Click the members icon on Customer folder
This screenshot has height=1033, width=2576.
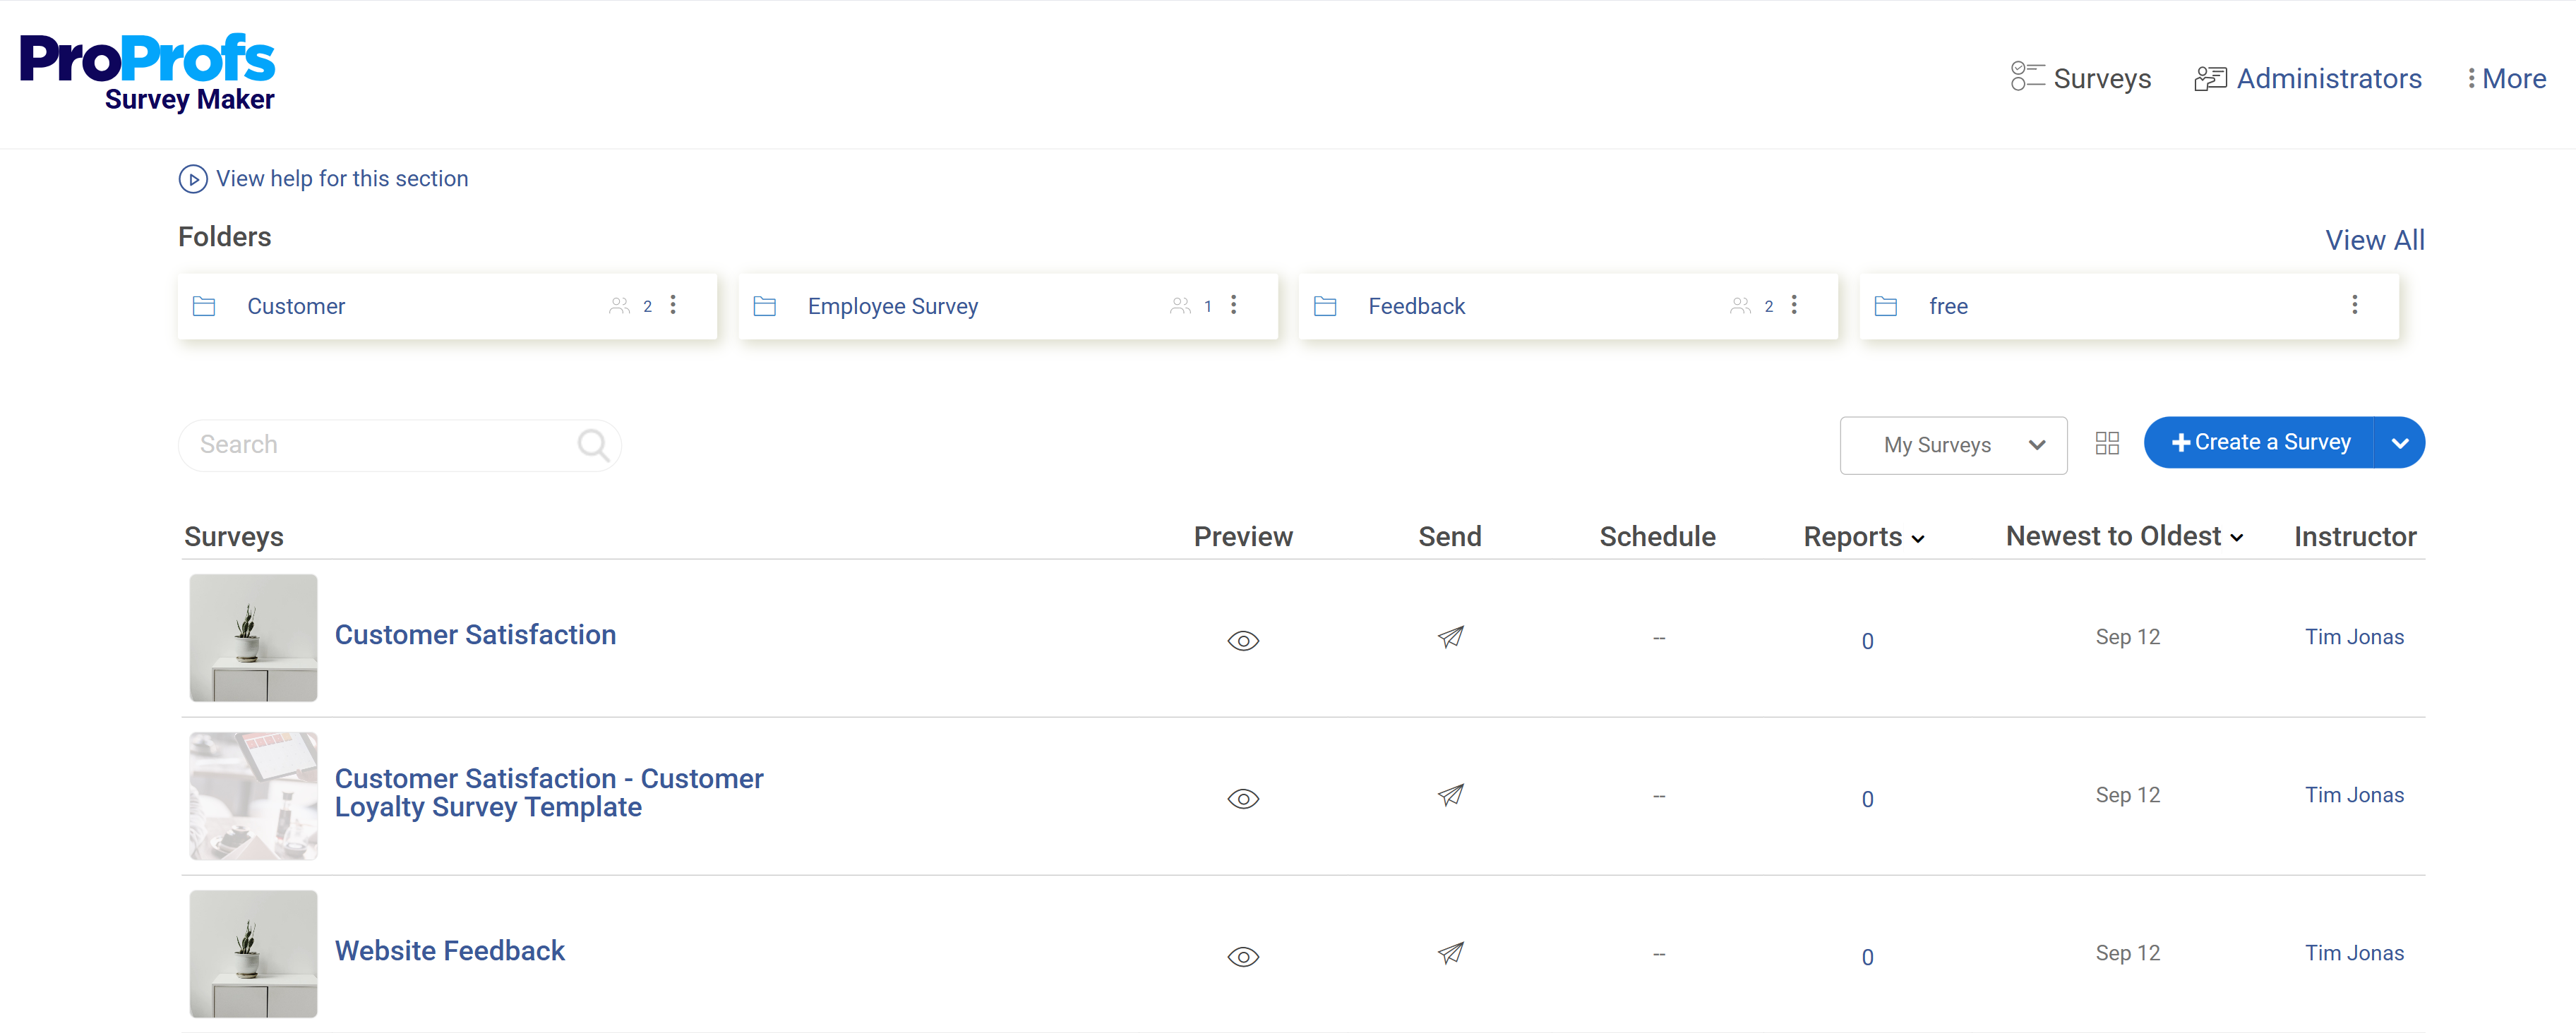[619, 306]
